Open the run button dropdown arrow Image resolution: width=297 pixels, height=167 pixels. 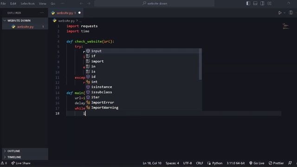284,13
